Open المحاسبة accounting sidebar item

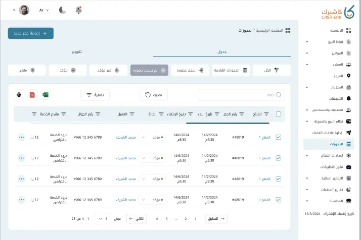329,201
